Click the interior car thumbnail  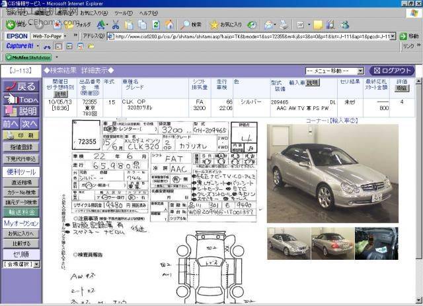376,243
